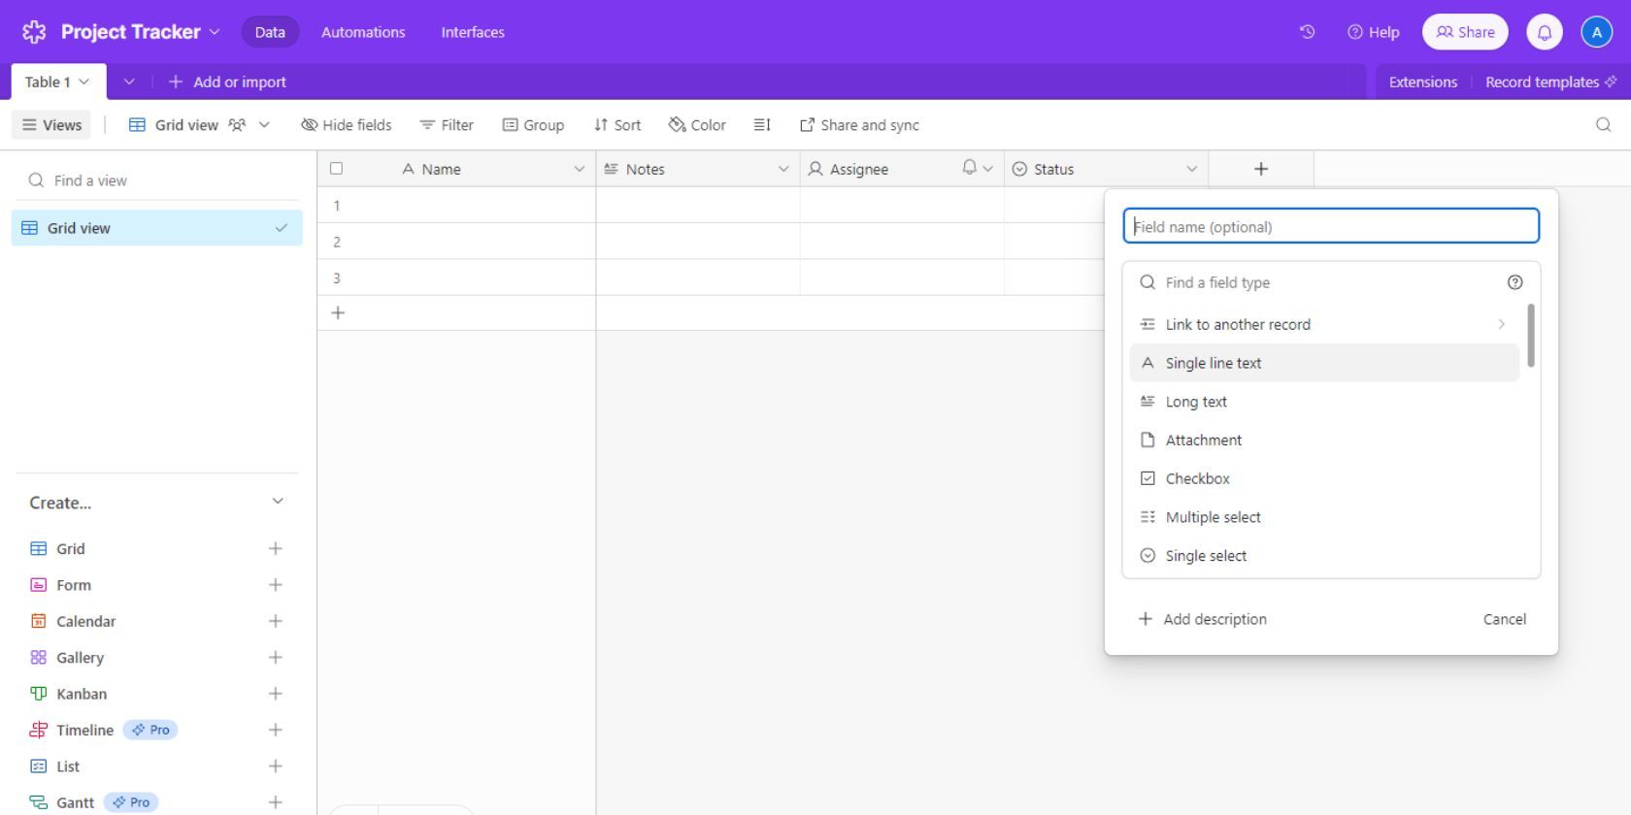
Task: Toggle the Views sidebar button
Action: pyautogui.click(x=51, y=125)
